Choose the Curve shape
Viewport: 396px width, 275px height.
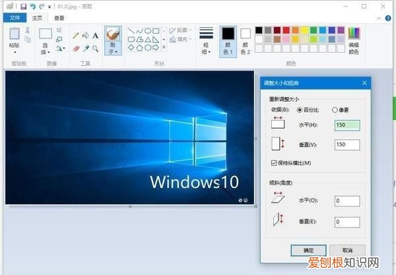tap(139, 31)
